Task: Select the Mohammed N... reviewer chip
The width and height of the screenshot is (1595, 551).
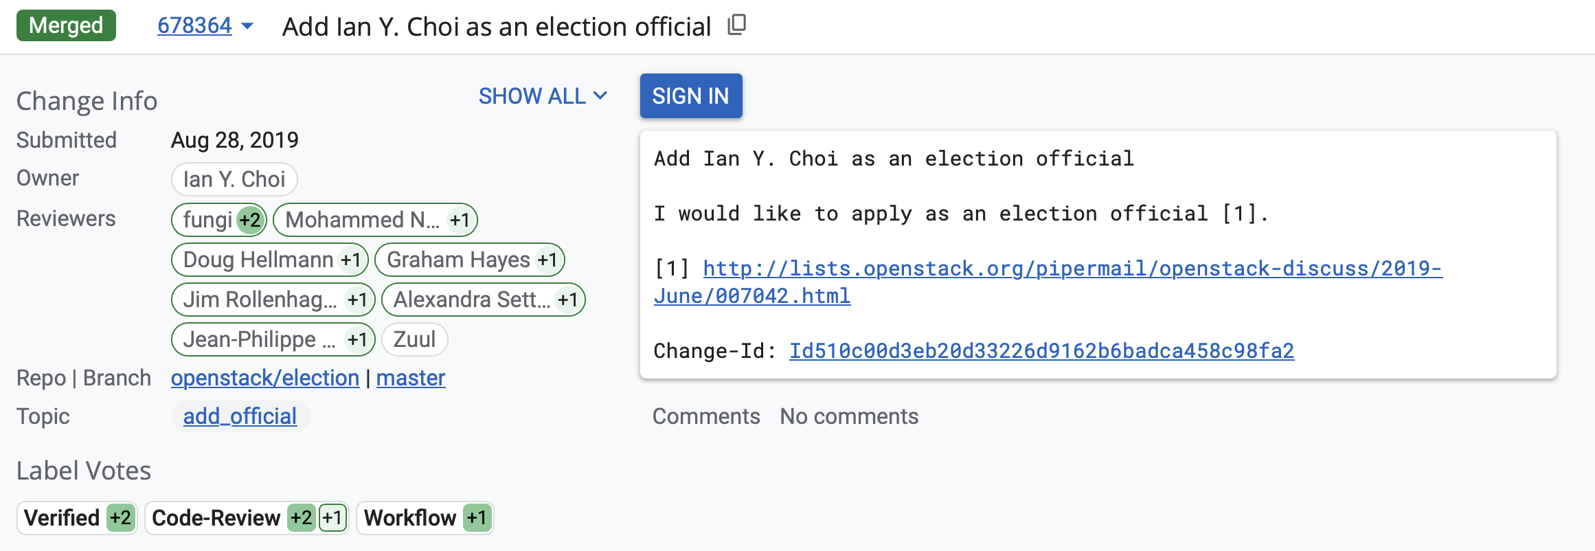Action: tap(362, 220)
